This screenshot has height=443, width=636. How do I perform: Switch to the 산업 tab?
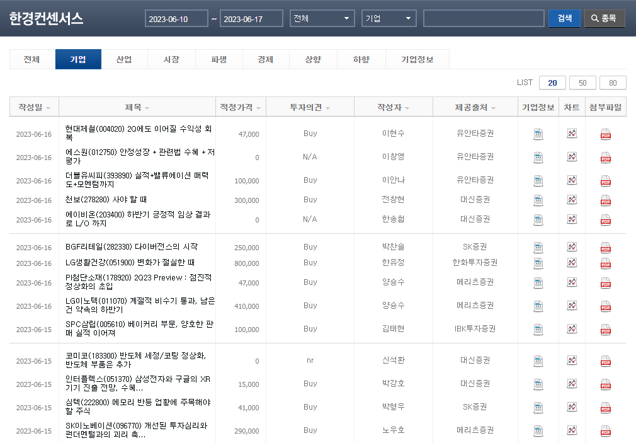pos(124,59)
